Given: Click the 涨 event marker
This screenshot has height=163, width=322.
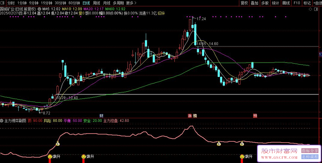Looking at the screenshot, I should click(190, 116).
